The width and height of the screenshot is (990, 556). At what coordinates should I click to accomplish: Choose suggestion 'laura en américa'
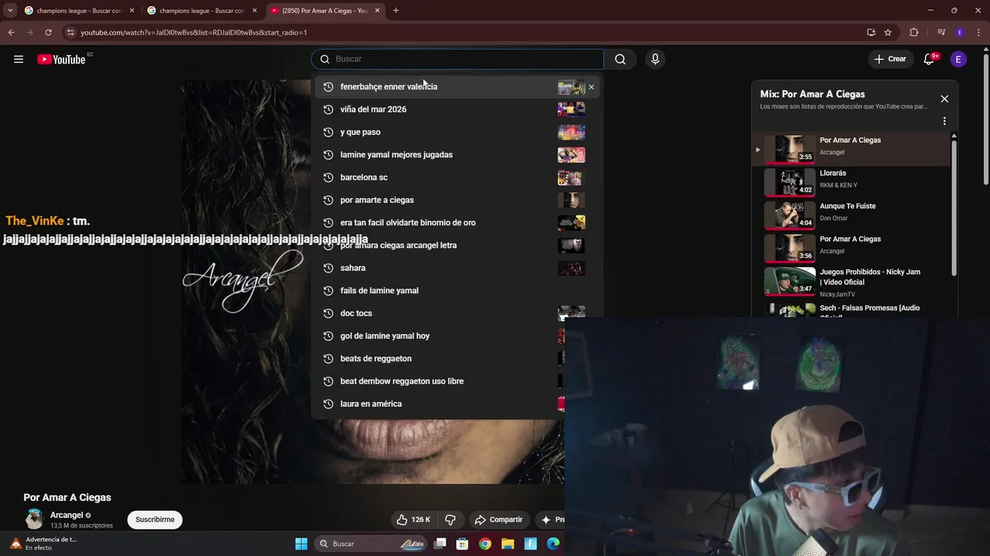tap(439, 404)
